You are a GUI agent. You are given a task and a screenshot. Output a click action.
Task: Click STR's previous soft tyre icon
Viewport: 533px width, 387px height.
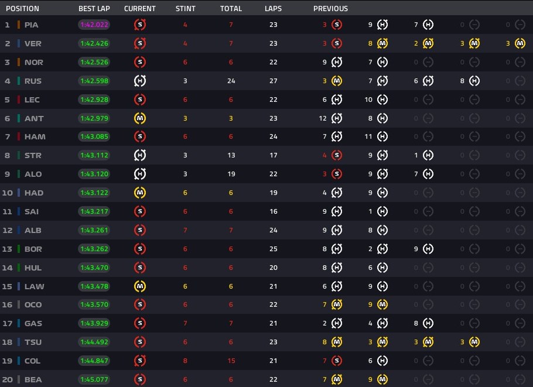(x=337, y=155)
